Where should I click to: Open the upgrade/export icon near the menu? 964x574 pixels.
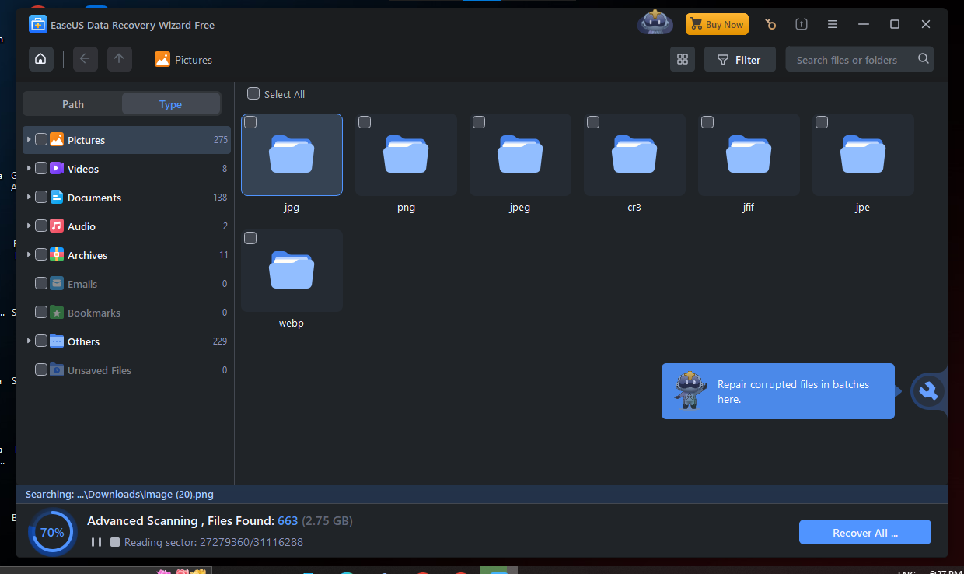click(801, 24)
